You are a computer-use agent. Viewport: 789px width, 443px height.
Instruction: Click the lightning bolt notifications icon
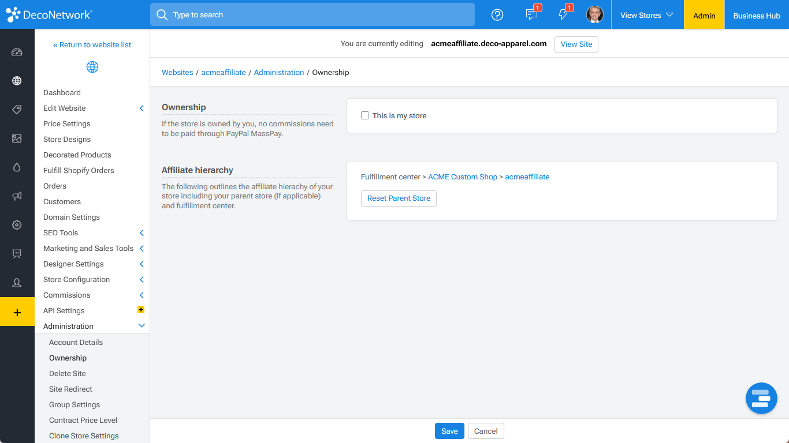(563, 15)
